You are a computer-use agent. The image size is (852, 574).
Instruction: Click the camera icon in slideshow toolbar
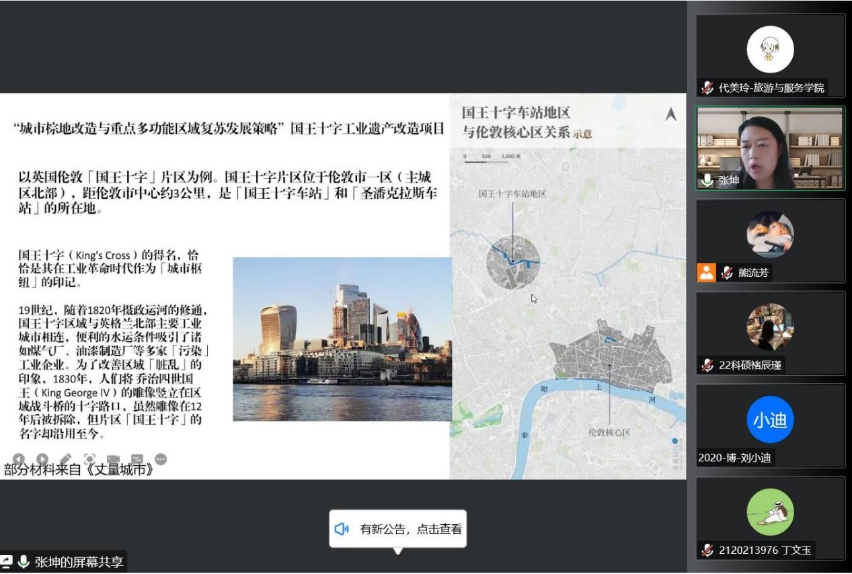(x=113, y=460)
